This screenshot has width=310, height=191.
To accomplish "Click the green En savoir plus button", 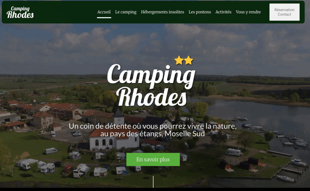I will [153, 159].
